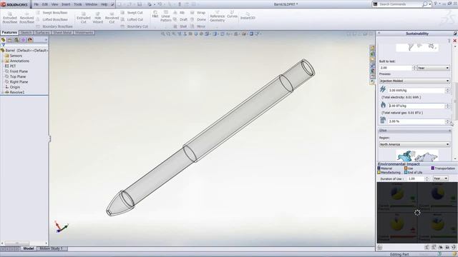Open Region dropdown showing North America
Viewport: 458px width, 257px height.
pyautogui.click(x=414, y=144)
